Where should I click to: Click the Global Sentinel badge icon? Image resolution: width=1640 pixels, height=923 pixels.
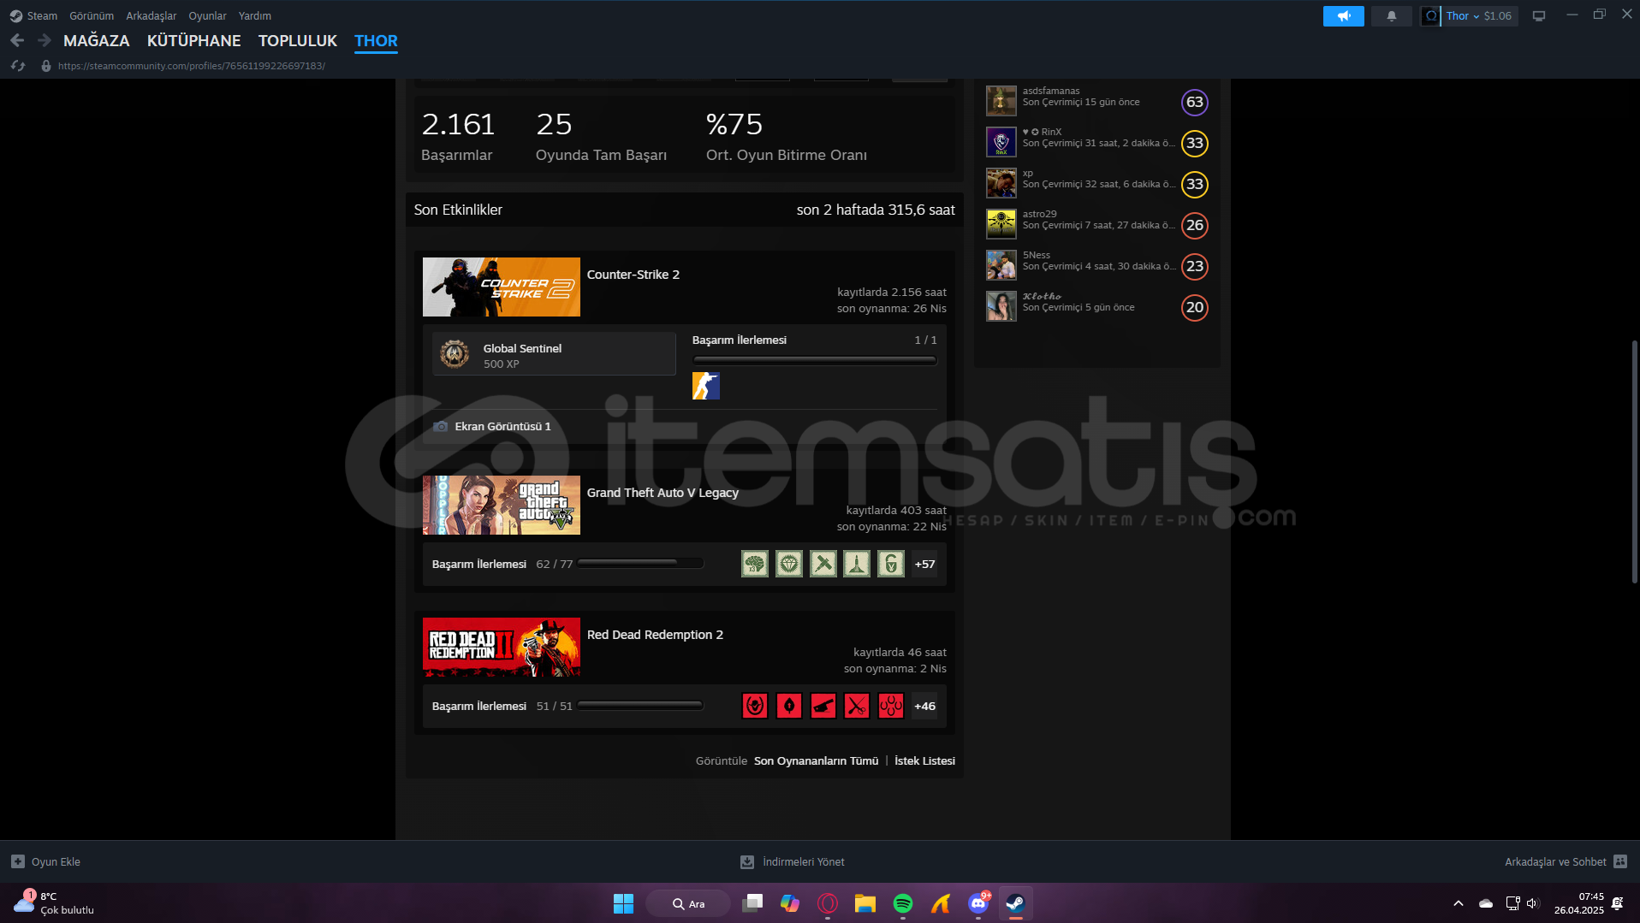(x=455, y=353)
